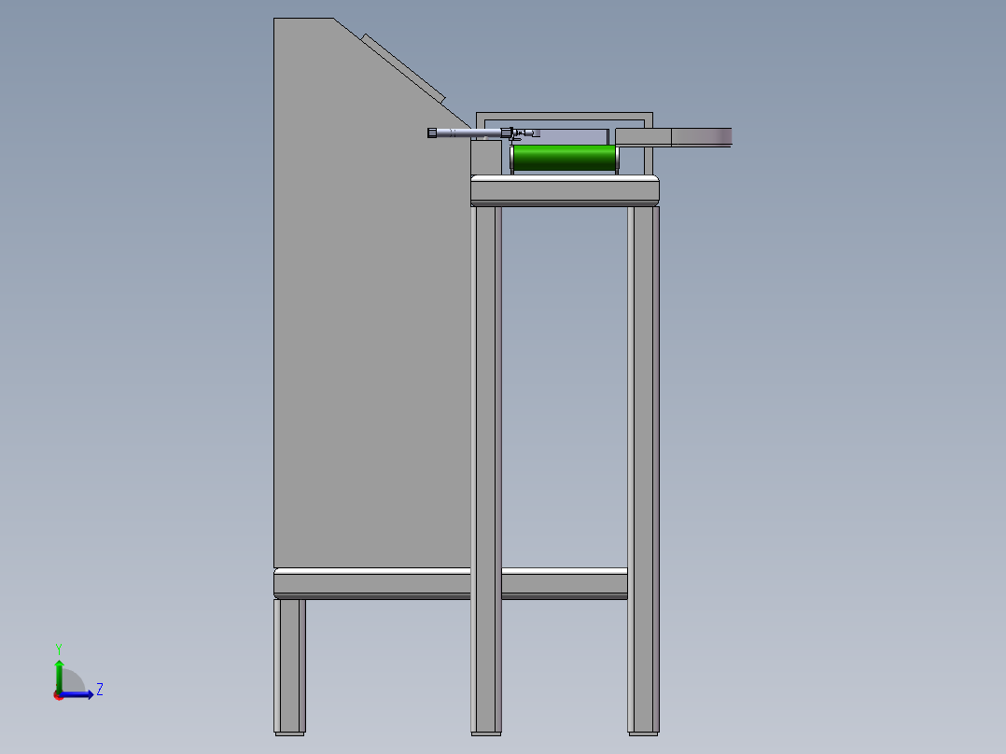Screen dimensions: 1006x754
Task: Pick the angled panel on the cabinet's sloped face
Action: [403, 68]
